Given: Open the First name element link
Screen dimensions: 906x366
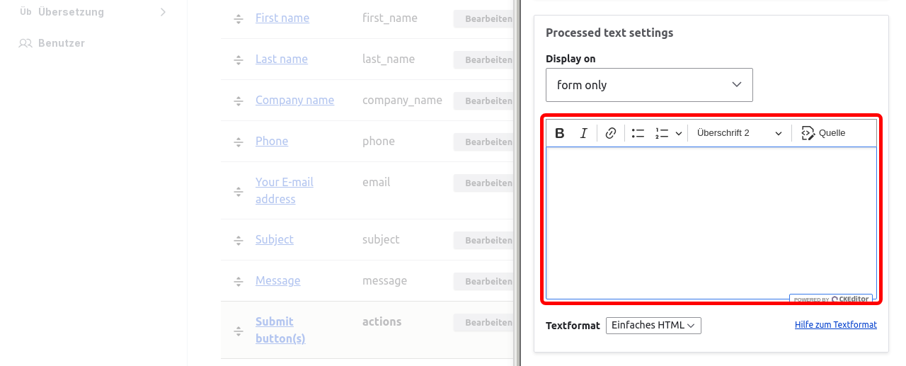Looking at the screenshot, I should tap(282, 18).
